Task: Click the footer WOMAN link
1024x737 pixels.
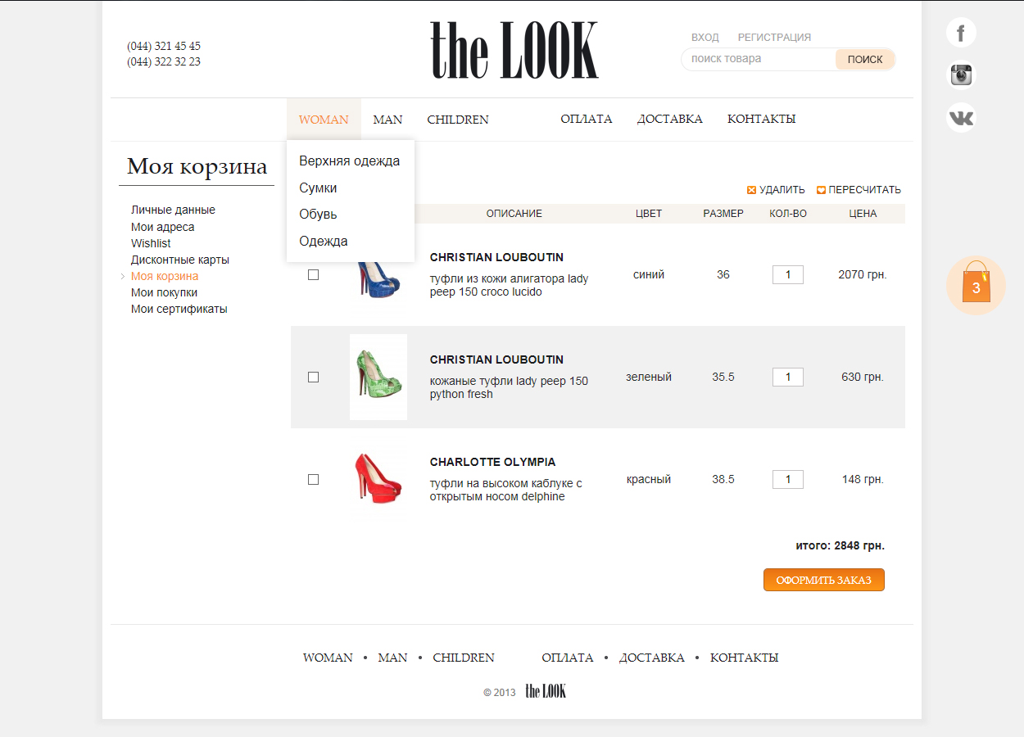Action: pos(328,658)
